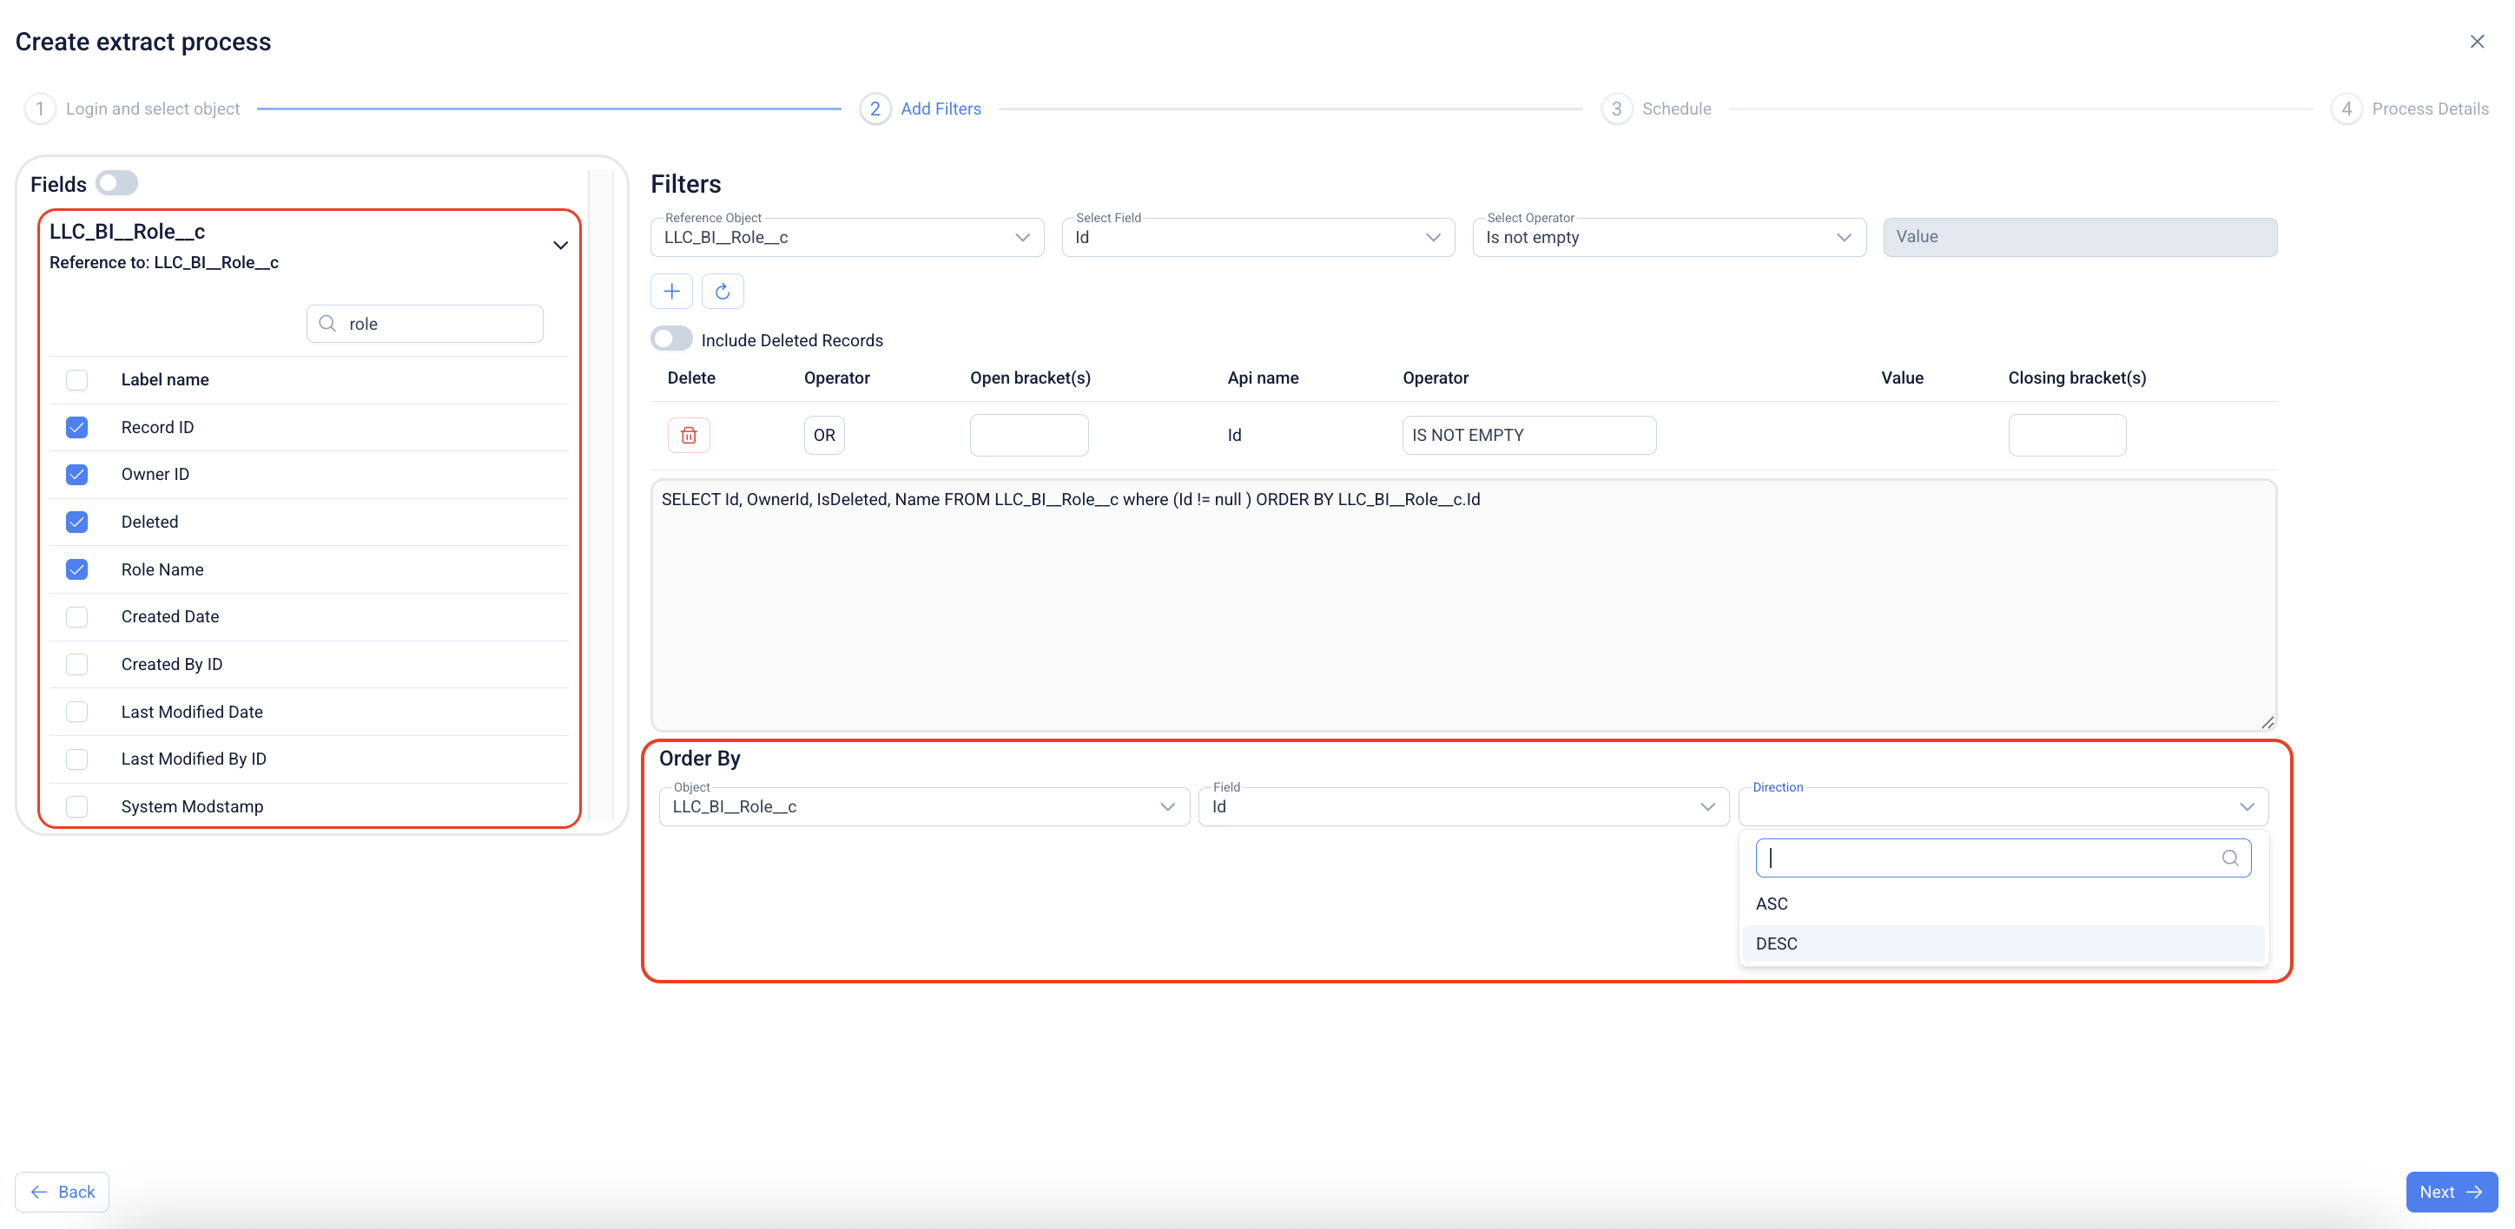
Task: Check the Created Date checkbox
Action: (x=77, y=616)
